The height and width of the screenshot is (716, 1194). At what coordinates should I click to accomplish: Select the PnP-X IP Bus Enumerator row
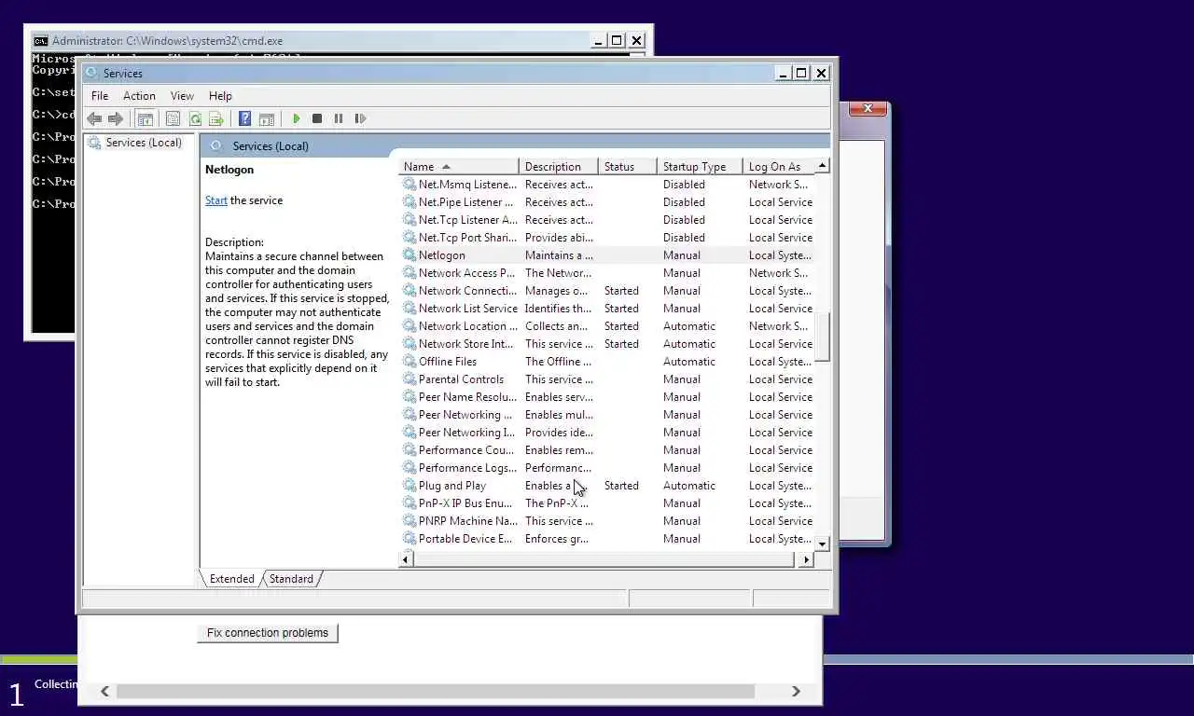coord(607,503)
